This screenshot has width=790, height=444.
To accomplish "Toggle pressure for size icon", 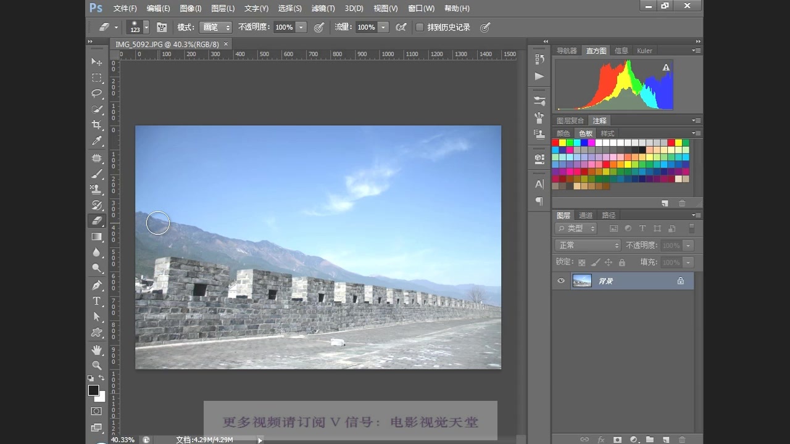I will tap(485, 27).
